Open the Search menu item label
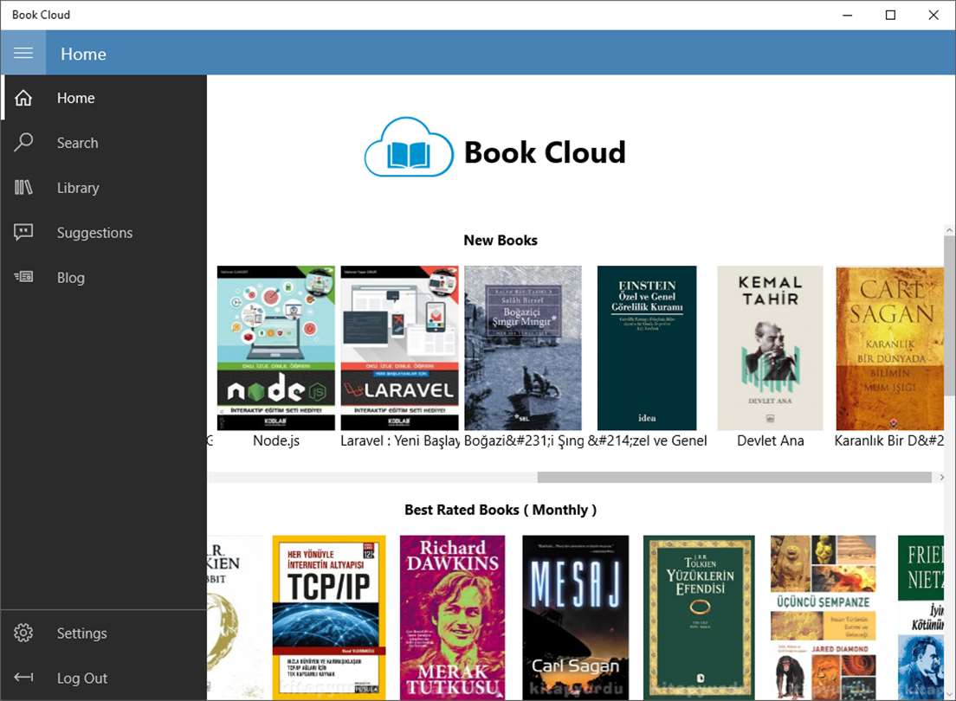 coord(77,143)
